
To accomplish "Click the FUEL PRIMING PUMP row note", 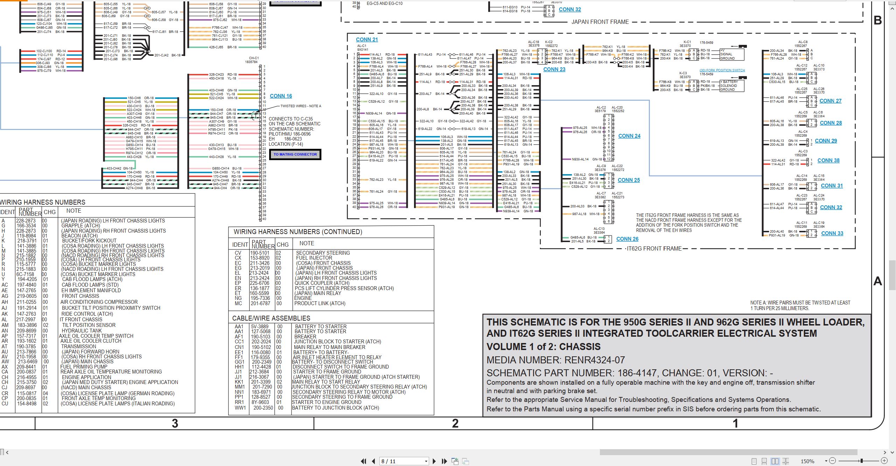I will pyautogui.click(x=84, y=367).
